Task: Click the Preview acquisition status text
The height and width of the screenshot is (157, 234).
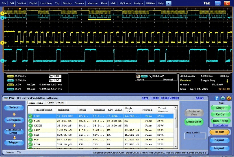Action: click(186, 81)
